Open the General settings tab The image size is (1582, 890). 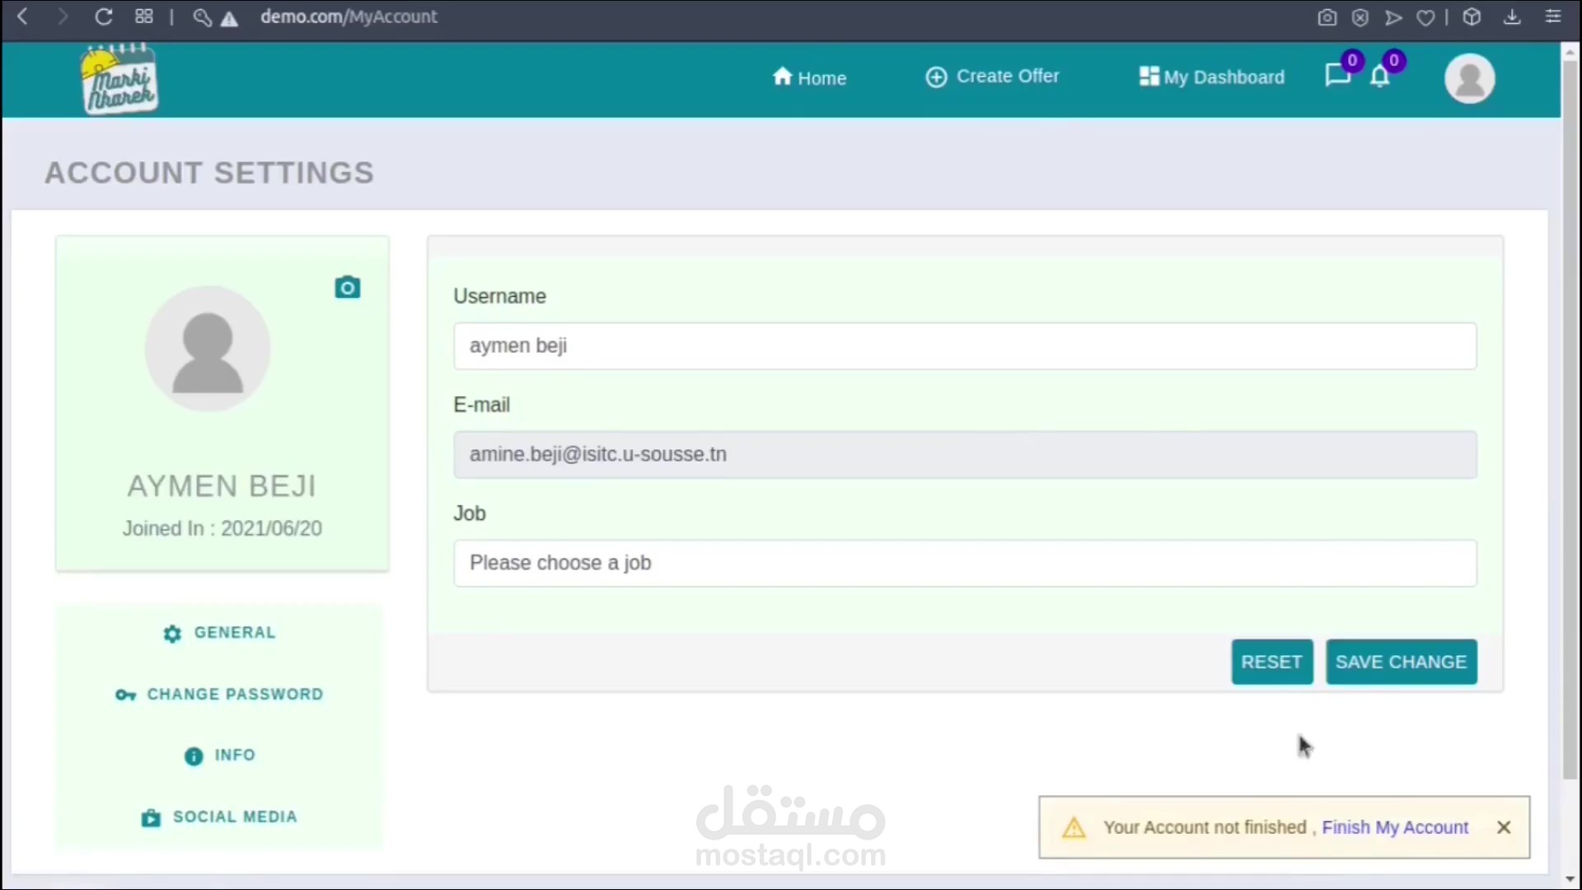pyautogui.click(x=219, y=633)
